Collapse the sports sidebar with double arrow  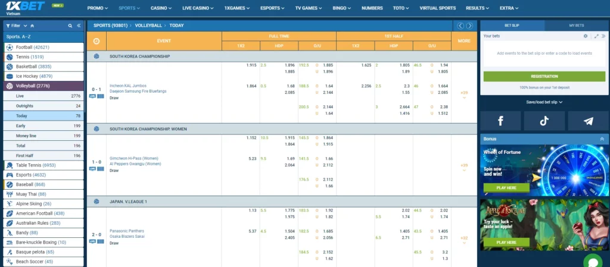pos(79,26)
